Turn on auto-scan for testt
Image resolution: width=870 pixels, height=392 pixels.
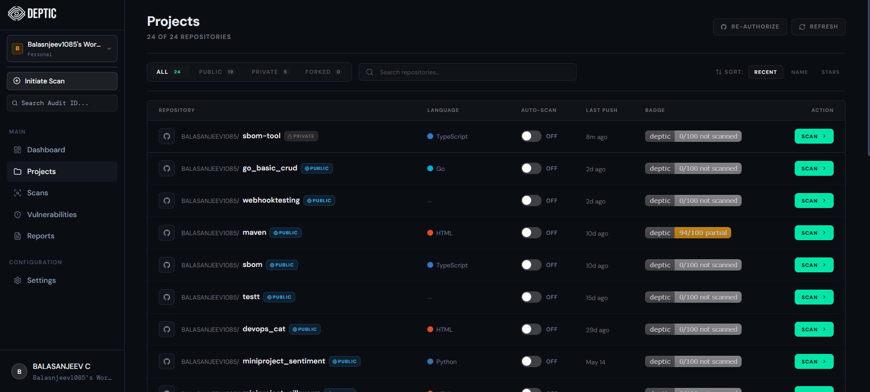[531, 297]
